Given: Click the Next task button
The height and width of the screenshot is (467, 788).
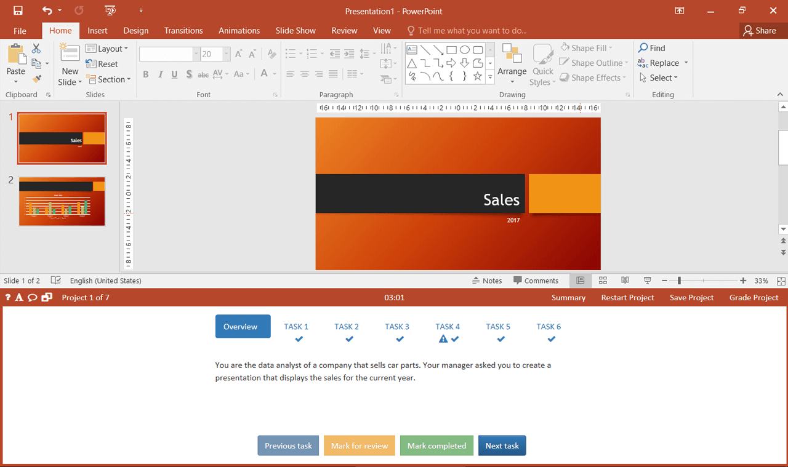Looking at the screenshot, I should 502,445.
